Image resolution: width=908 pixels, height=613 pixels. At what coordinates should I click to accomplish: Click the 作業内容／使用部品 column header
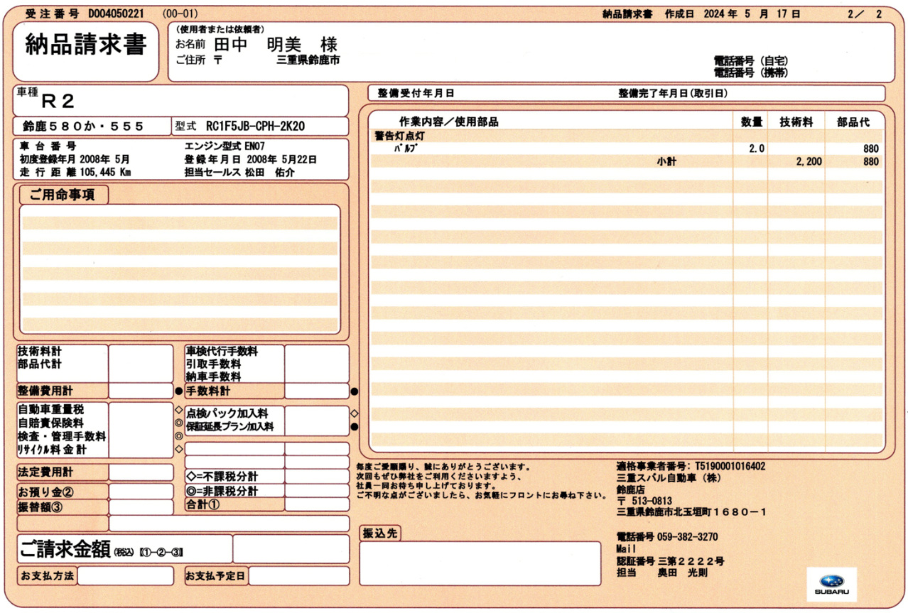tap(448, 121)
